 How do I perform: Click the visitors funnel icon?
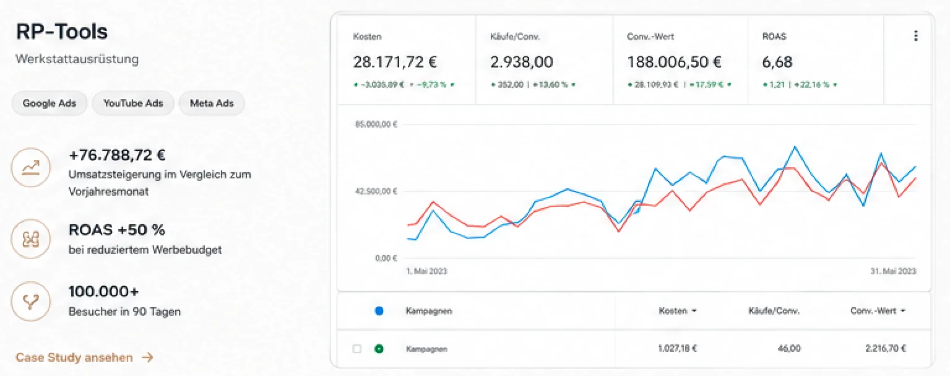[x=31, y=301]
